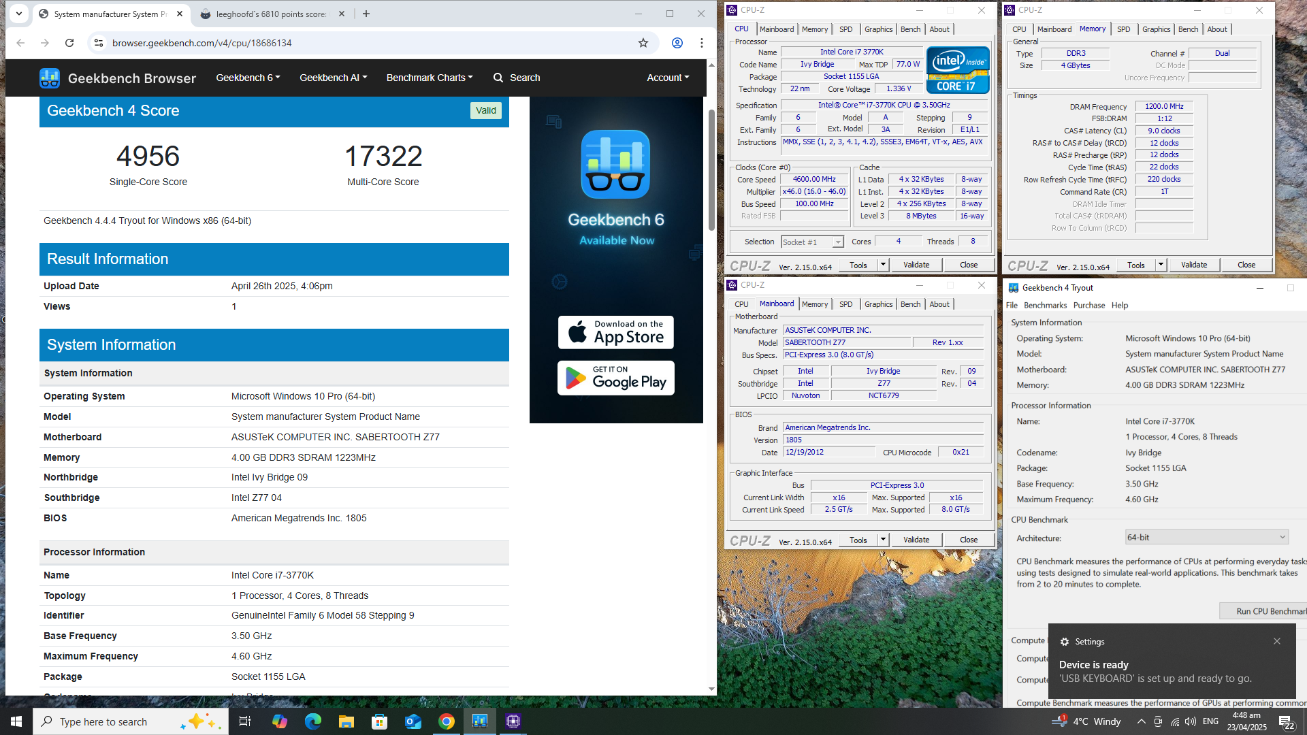Open a new browser tab
1307x735 pixels.
(x=366, y=14)
